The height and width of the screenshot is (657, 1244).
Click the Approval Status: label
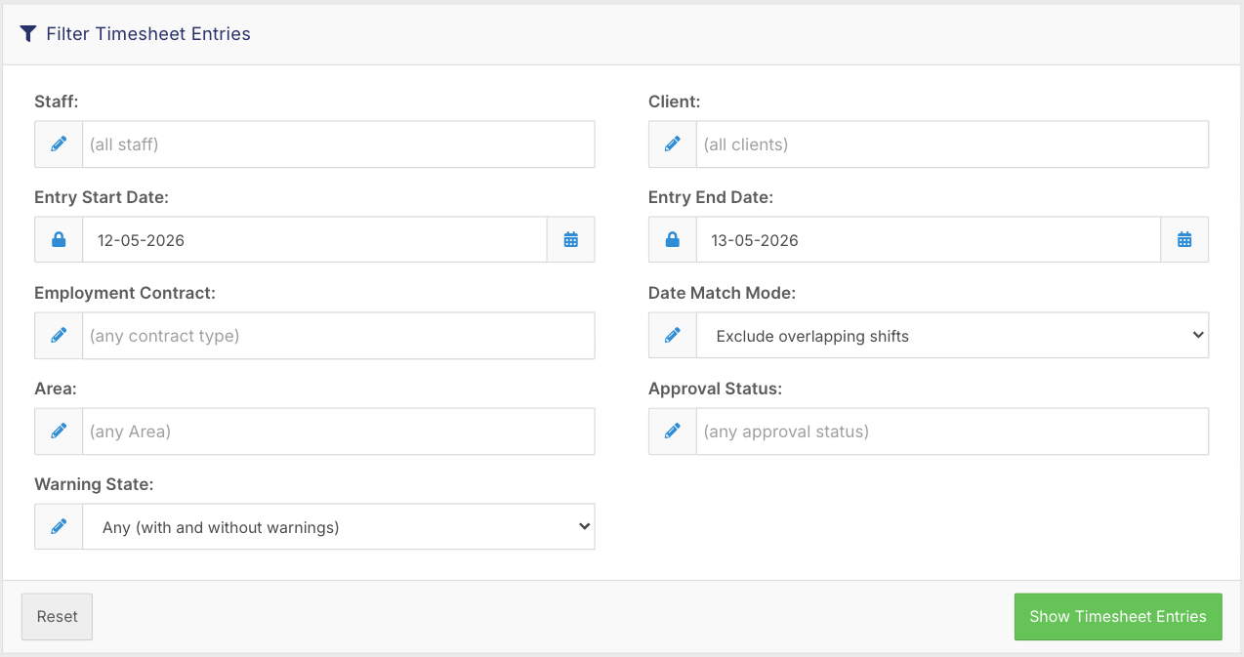pyautogui.click(x=716, y=389)
